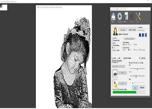Screen dimensions: 152x109
Task: Toggle the first checkbox in the checkbox row
Action: click(112, 58)
